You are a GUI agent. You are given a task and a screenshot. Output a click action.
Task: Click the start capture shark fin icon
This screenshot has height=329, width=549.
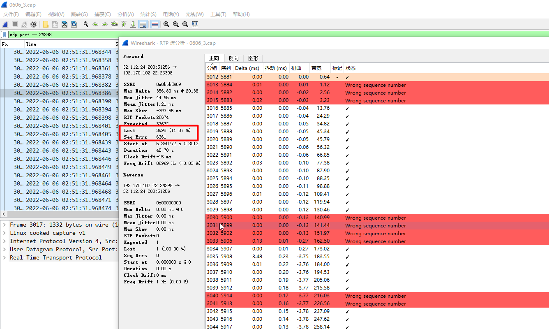(6, 24)
